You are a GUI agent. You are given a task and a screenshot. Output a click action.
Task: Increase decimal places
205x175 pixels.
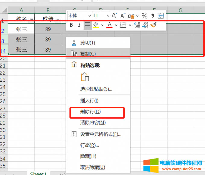point(137,25)
